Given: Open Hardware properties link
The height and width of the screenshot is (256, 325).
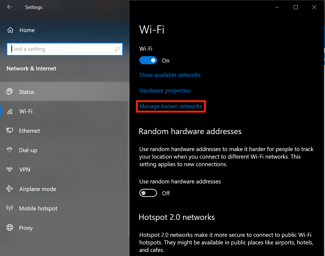Looking at the screenshot, I should (x=165, y=91).
